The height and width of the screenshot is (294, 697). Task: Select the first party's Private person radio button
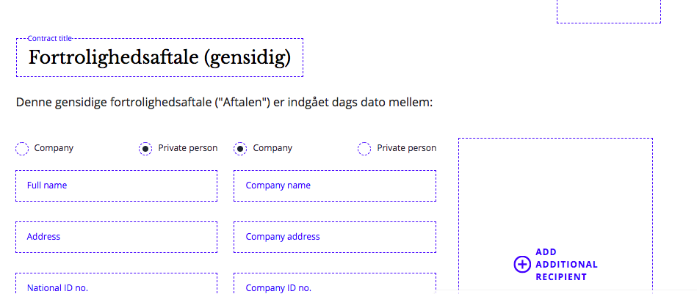tap(146, 149)
